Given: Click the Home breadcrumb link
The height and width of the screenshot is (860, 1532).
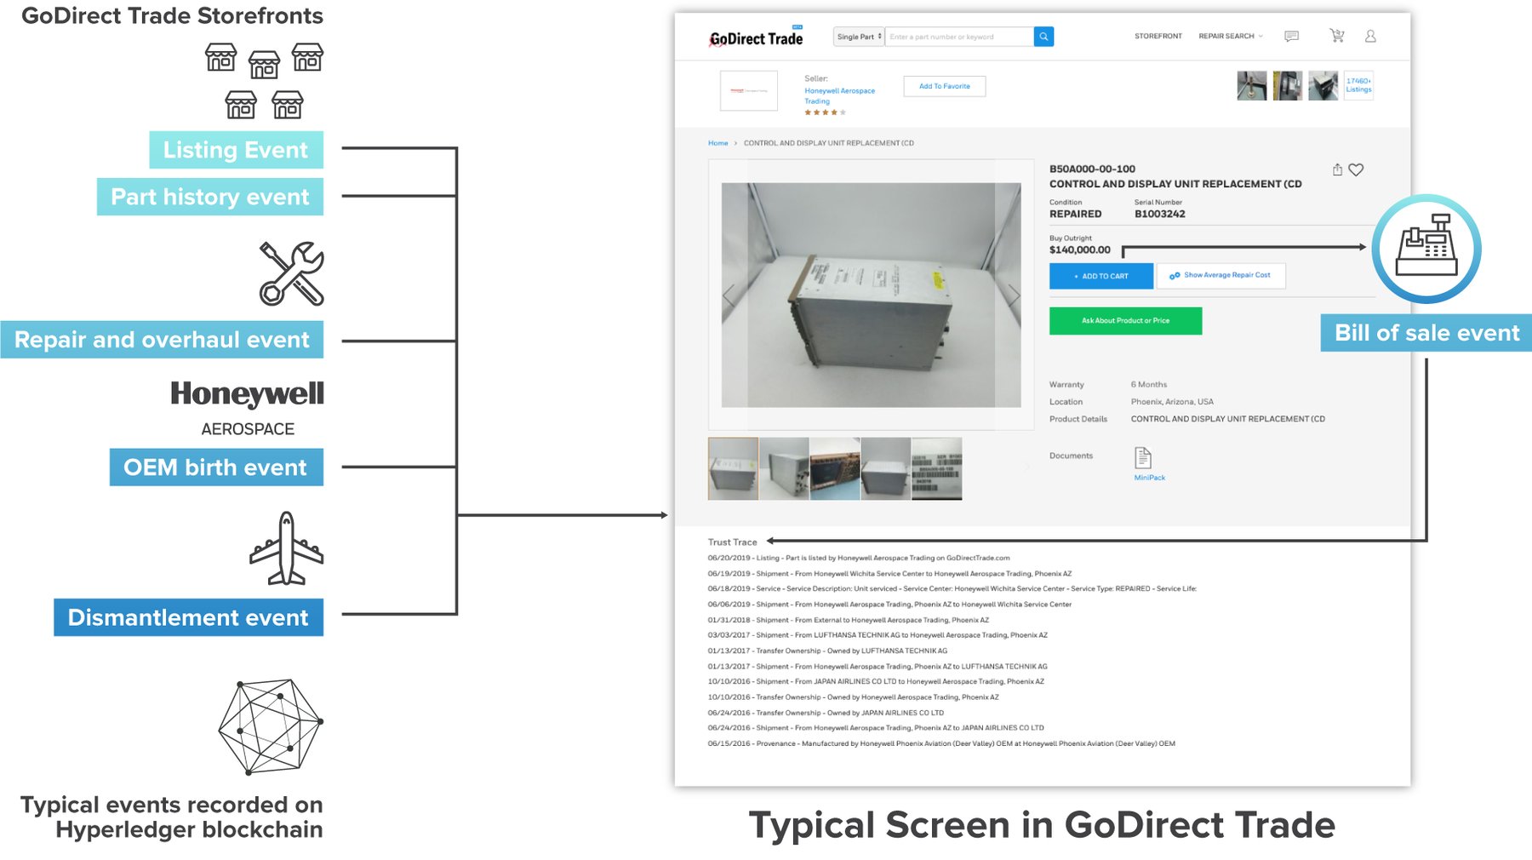Looking at the screenshot, I should (717, 143).
